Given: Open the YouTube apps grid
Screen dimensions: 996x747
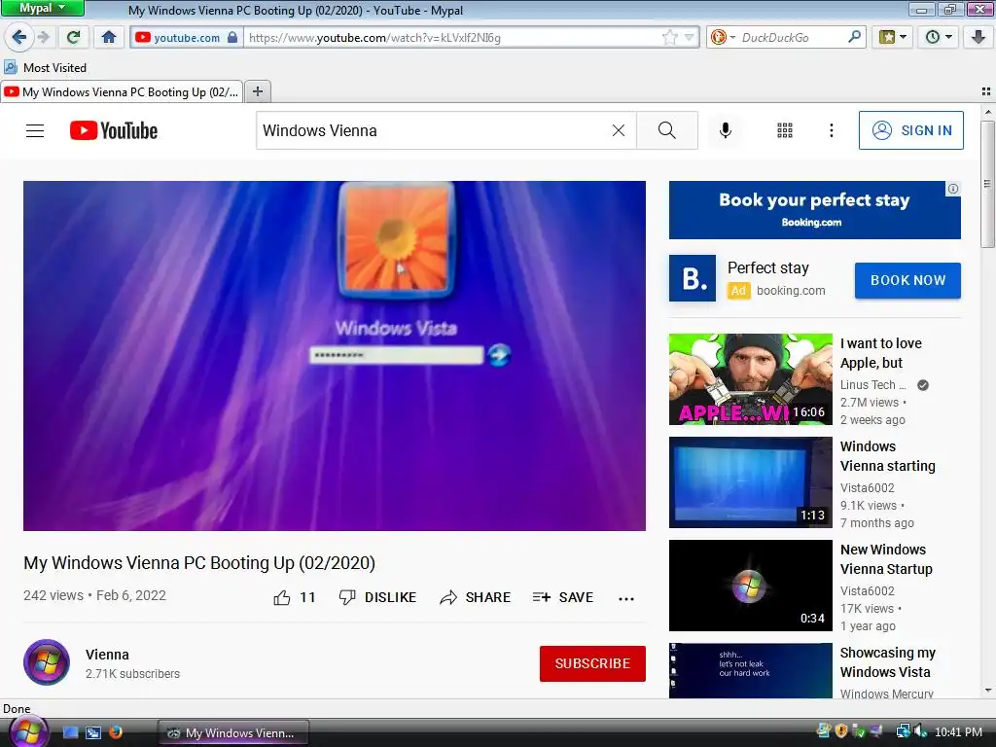Looking at the screenshot, I should [x=785, y=131].
